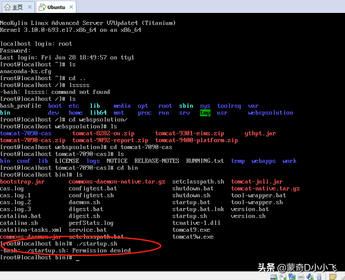Click the service.bat file name
The image size is (345, 280).
[88, 230]
